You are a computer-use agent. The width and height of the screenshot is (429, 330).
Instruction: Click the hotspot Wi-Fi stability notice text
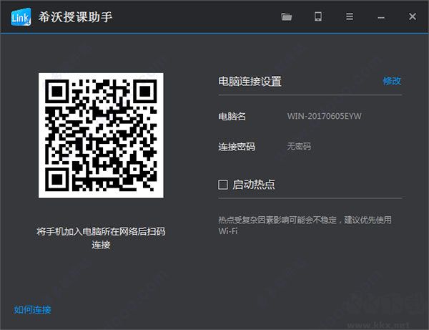305,225
